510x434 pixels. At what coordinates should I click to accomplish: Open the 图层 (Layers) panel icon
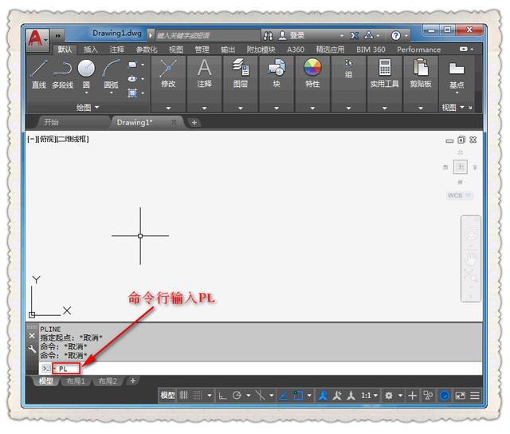(x=241, y=69)
